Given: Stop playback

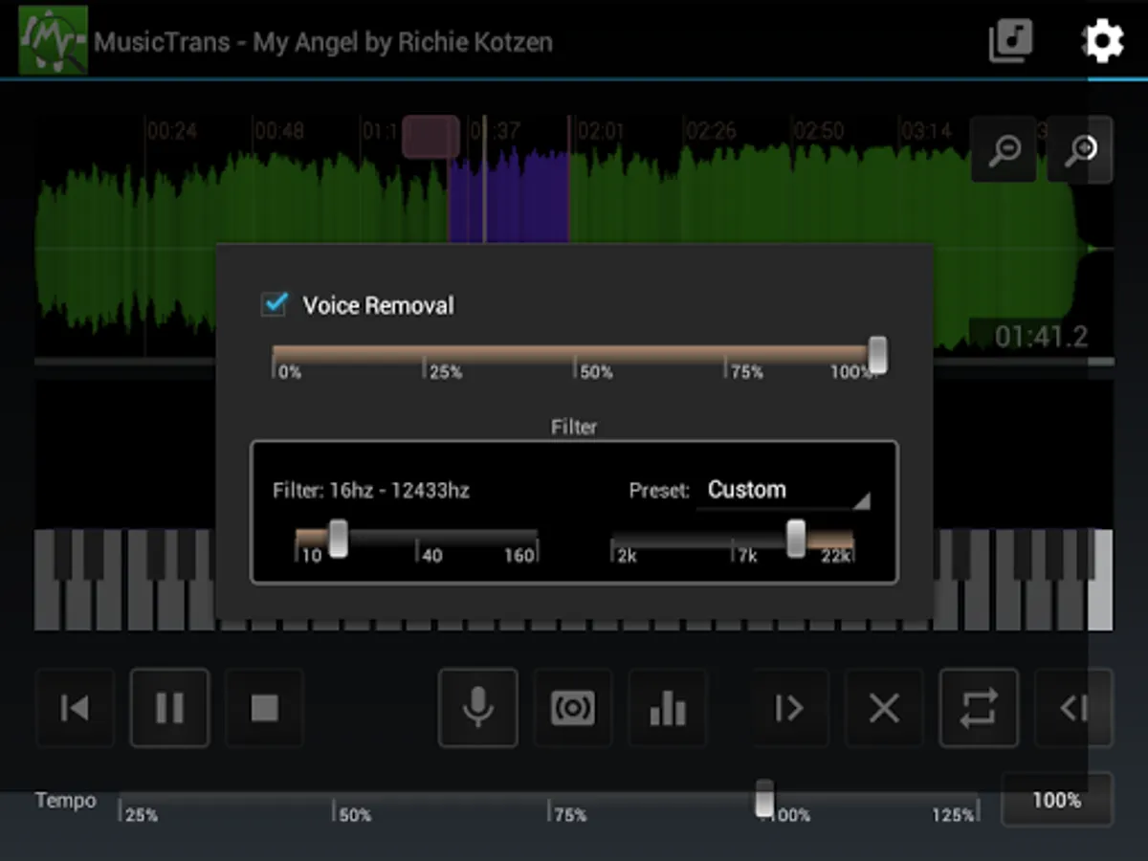Looking at the screenshot, I should tap(264, 708).
